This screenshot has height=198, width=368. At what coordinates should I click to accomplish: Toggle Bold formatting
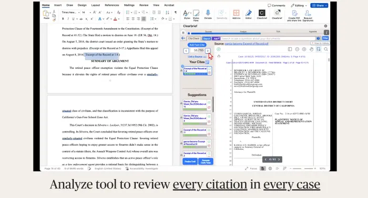click(63, 19)
